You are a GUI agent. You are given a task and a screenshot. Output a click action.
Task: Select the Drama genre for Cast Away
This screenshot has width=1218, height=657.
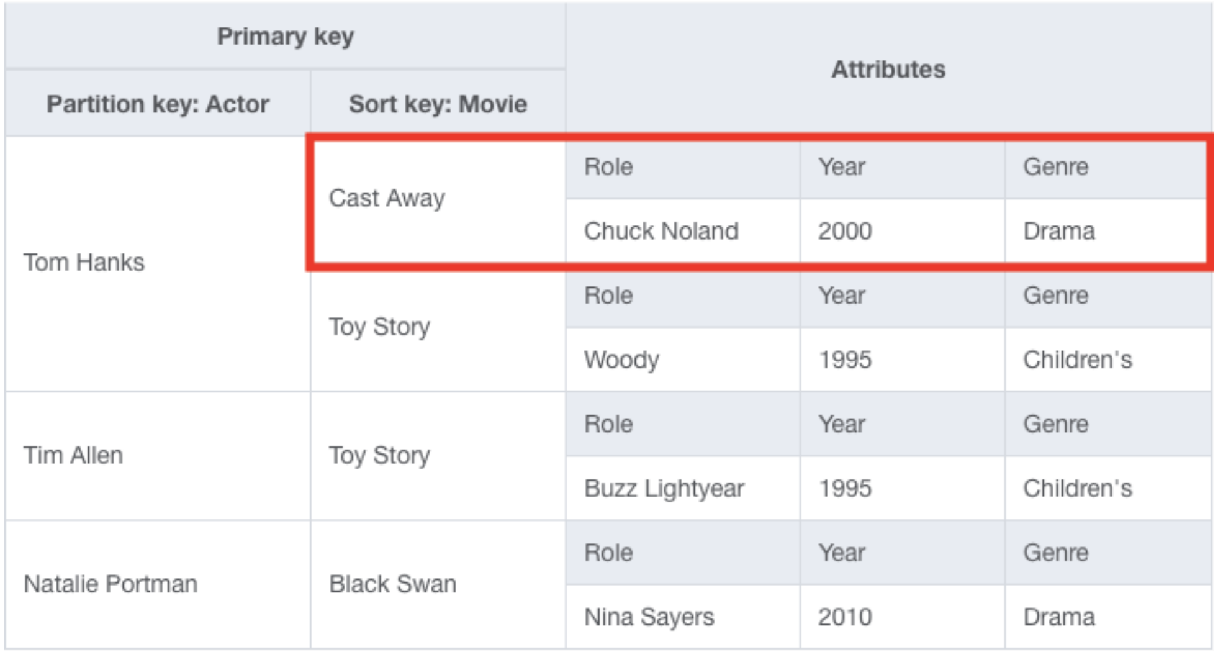(x=1108, y=231)
